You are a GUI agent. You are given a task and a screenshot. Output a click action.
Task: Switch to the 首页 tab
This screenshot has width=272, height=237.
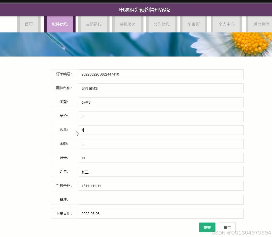pyautogui.click(x=29, y=24)
